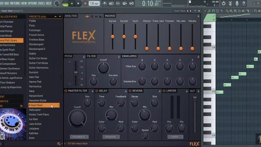Toggle the Macros section lock icon
This screenshot has height=147, width=261.
pos(198,16)
